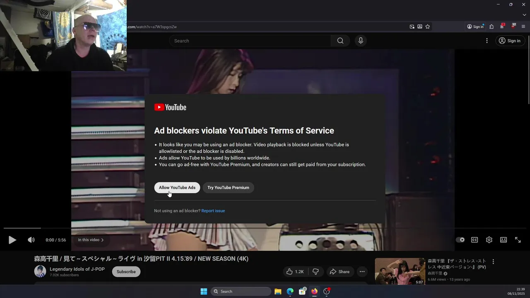Screen dimensions: 530x298
Task: Open OBS Studio from the taskbar
Action: [x=327, y=291]
